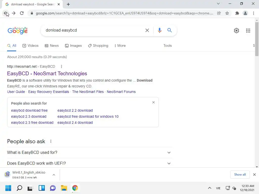259x194 pixels.
Task: Submit search with the magnifier icon
Action: point(169,30)
